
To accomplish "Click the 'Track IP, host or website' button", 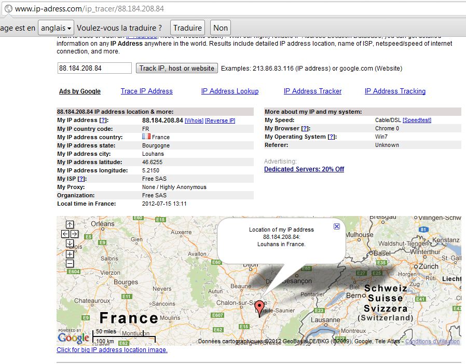I will point(177,68).
